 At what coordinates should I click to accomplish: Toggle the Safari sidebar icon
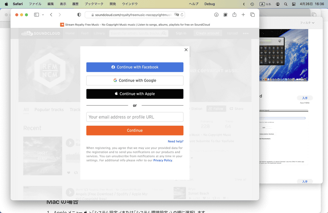(36, 15)
